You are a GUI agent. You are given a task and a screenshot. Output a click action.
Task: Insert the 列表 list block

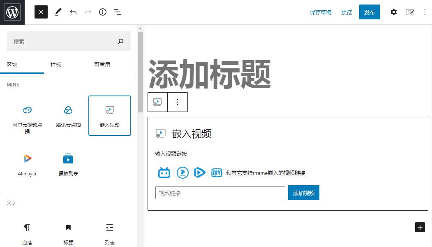110,233
